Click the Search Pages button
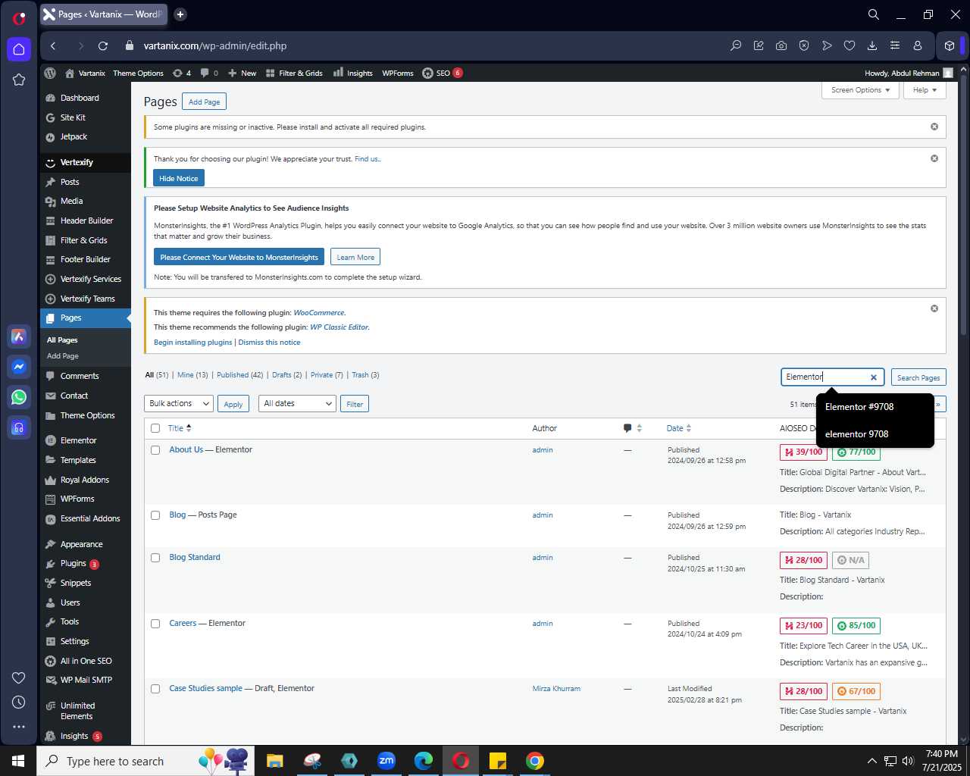The height and width of the screenshot is (776, 970). 918,377
